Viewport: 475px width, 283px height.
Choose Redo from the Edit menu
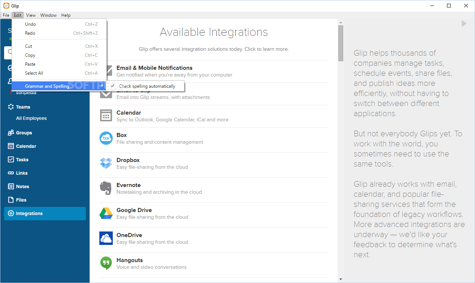pyautogui.click(x=59, y=33)
